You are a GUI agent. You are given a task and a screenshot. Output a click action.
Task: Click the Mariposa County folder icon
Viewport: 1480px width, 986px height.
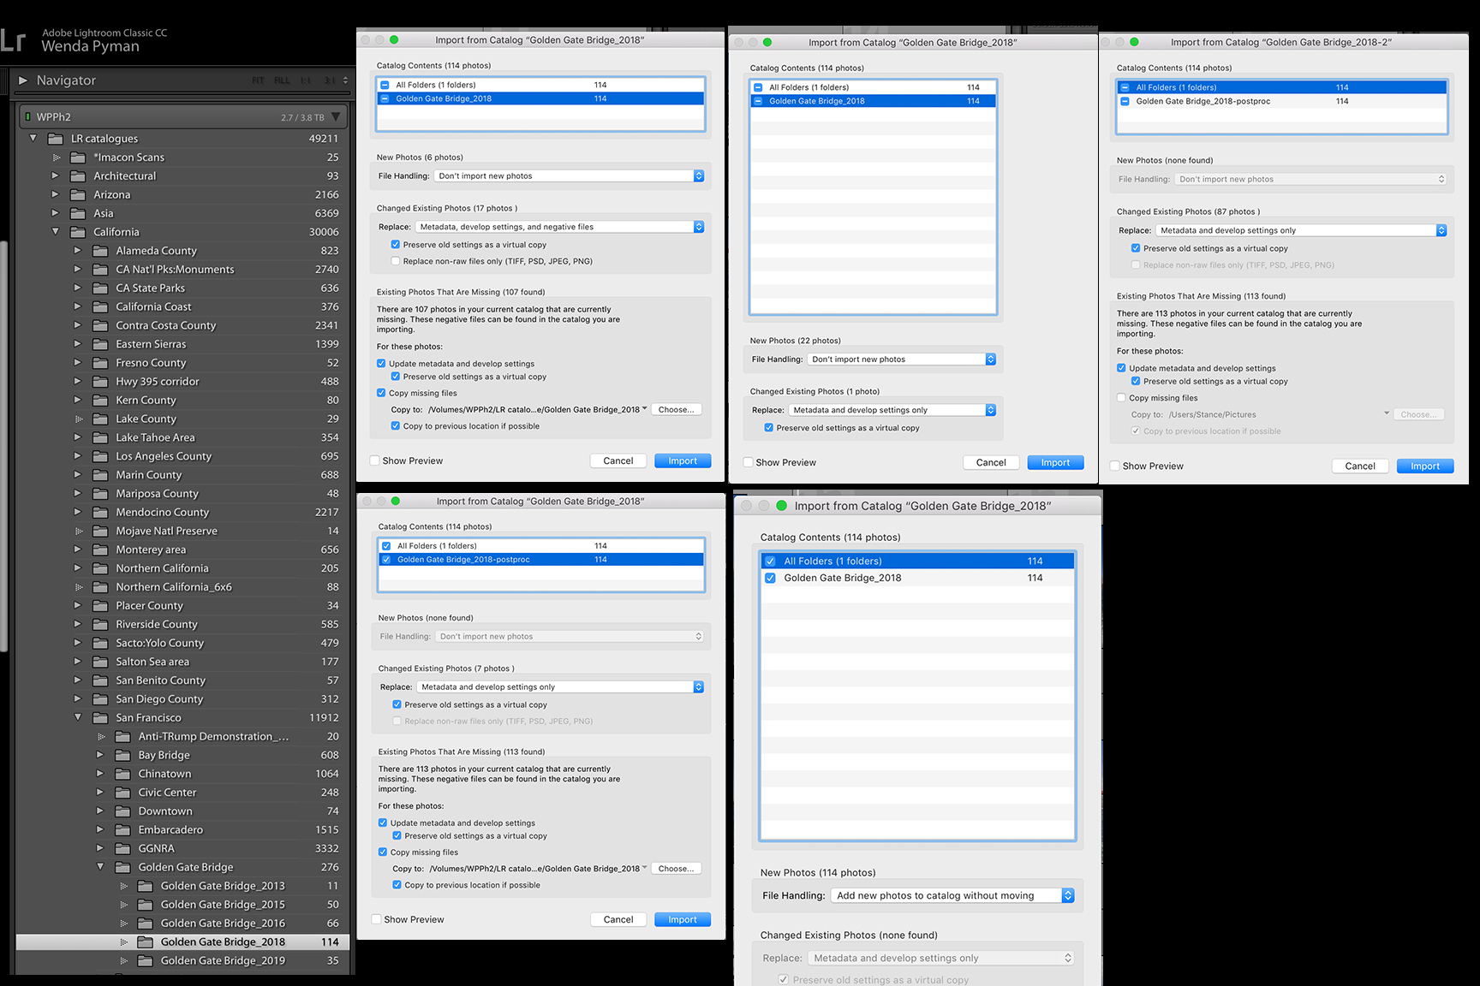pos(100,494)
